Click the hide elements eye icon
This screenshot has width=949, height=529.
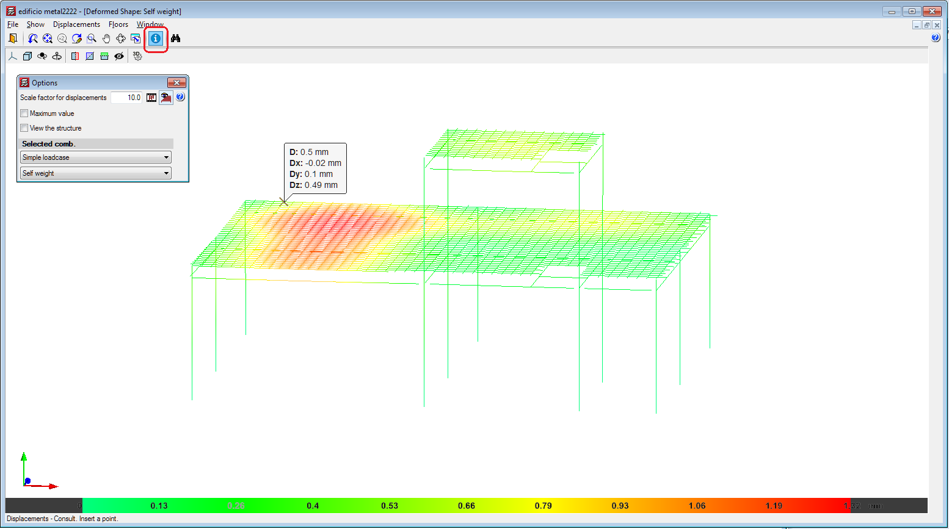pos(118,56)
